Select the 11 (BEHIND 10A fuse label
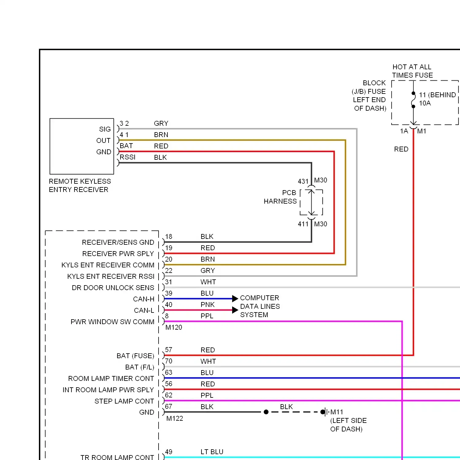Image resolution: width=460 pixels, height=460 pixels. click(x=437, y=99)
